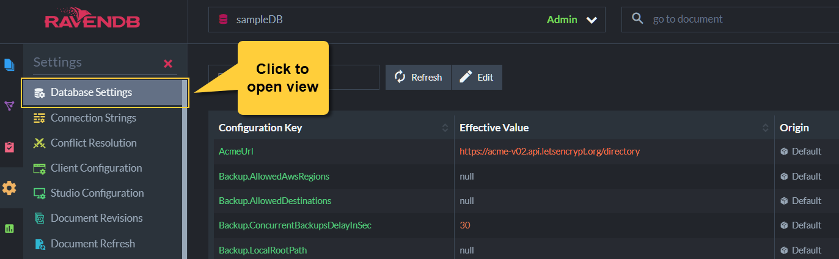Click the Client Configuration menu icon
839x259 pixels.
(x=39, y=168)
